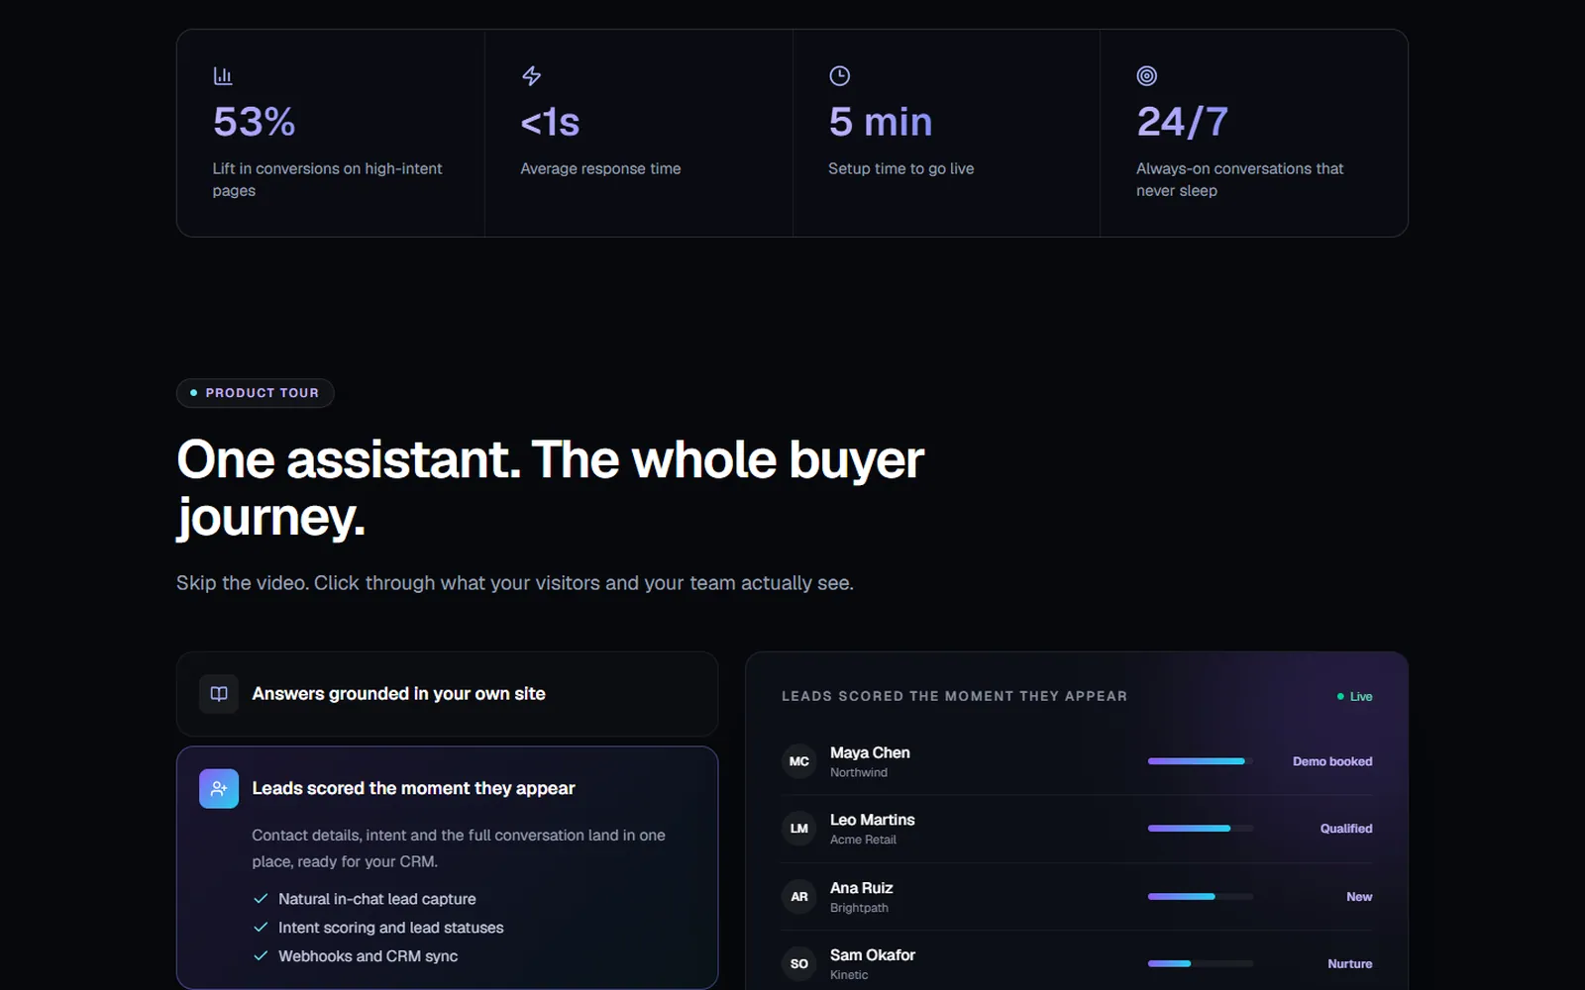The height and width of the screenshot is (990, 1585).
Task: Click the LM avatar for Leo Martins
Action: (x=799, y=829)
